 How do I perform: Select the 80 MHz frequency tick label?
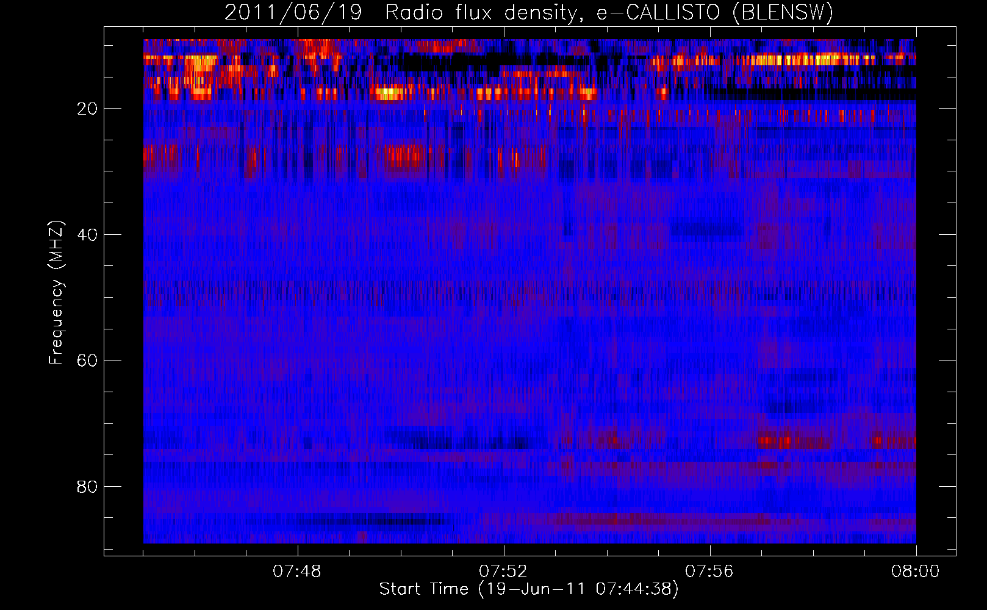tap(87, 487)
